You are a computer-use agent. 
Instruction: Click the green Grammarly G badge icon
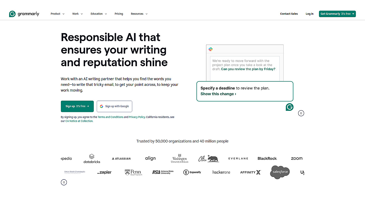tap(289, 107)
